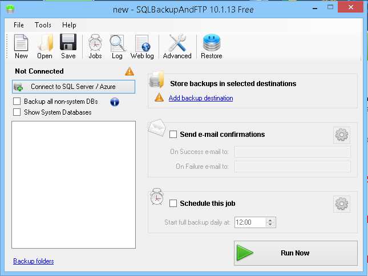Toggle Show System Databases checkbox
This screenshot has height=276, width=368.
(17, 112)
